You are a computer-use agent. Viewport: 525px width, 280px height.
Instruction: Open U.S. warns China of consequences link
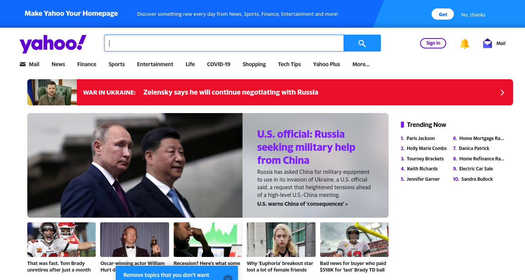point(302,204)
